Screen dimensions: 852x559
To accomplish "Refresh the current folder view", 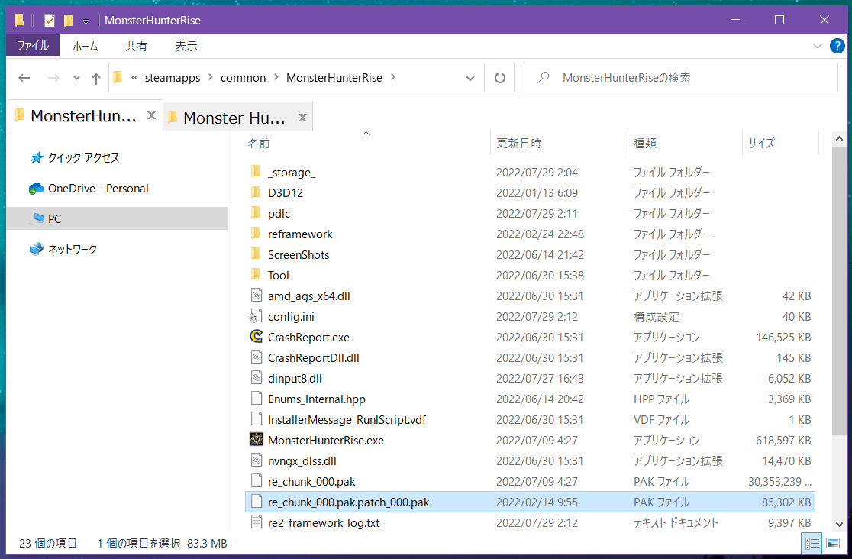I will coord(500,78).
